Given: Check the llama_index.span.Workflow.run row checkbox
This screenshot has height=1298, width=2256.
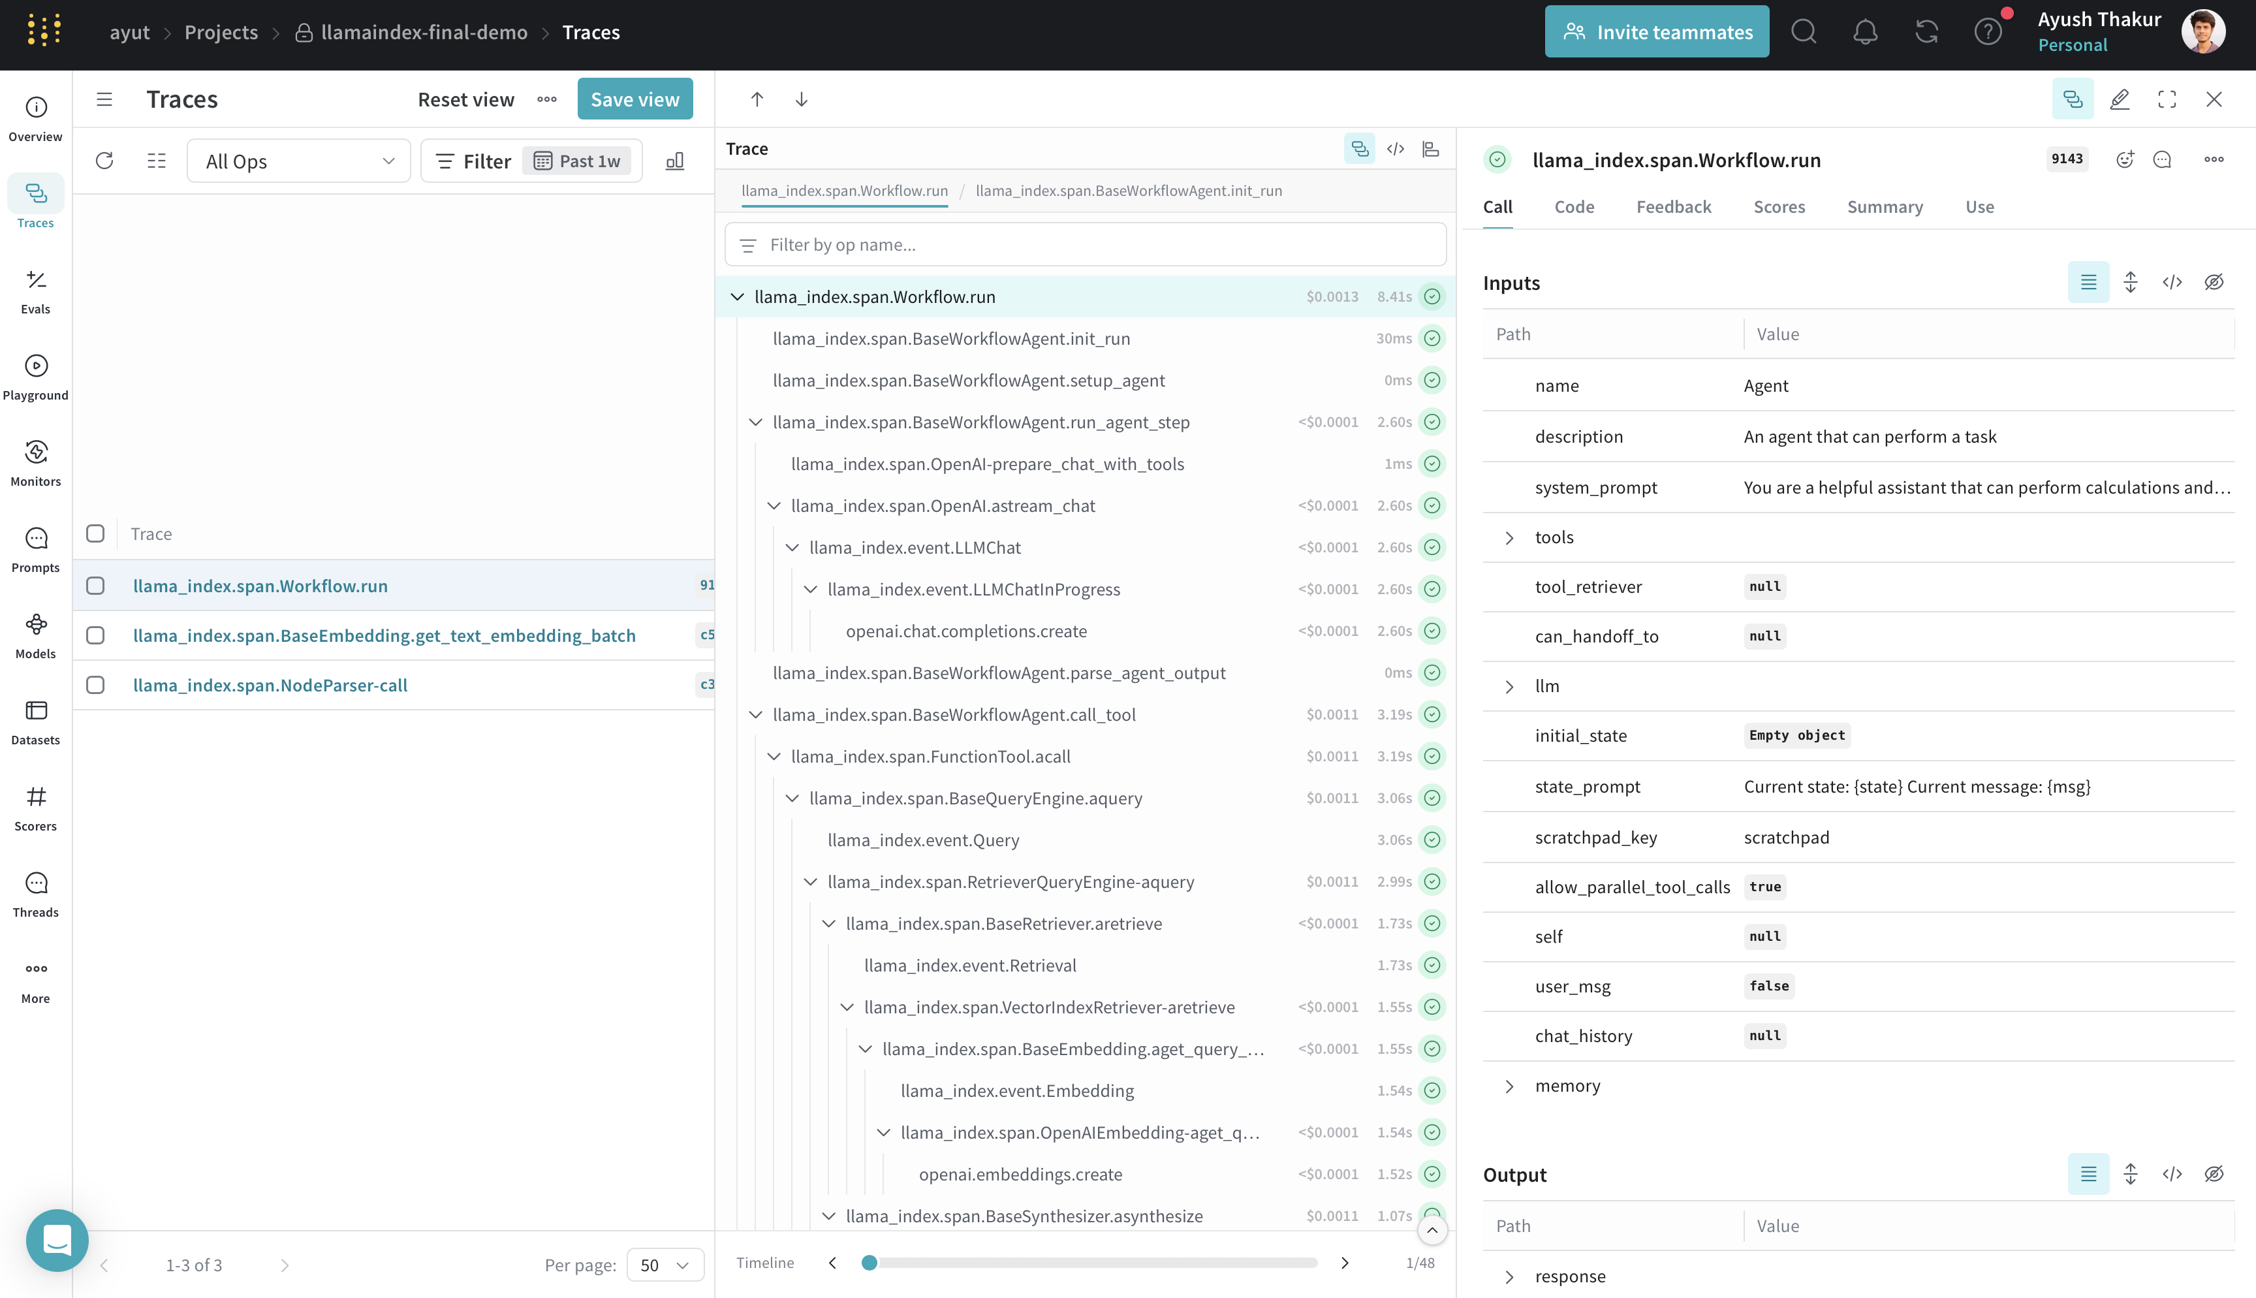Looking at the screenshot, I should pyautogui.click(x=95, y=585).
